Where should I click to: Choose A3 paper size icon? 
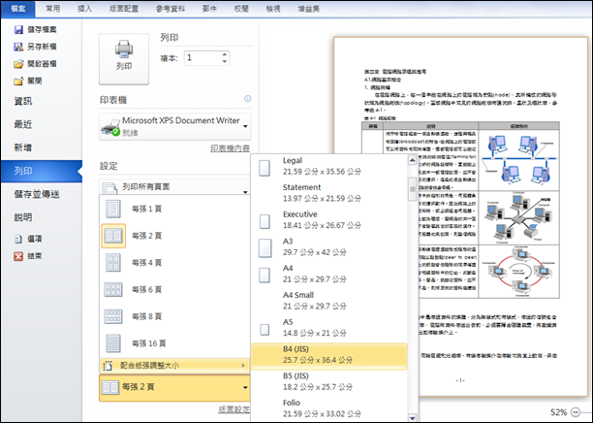click(265, 248)
